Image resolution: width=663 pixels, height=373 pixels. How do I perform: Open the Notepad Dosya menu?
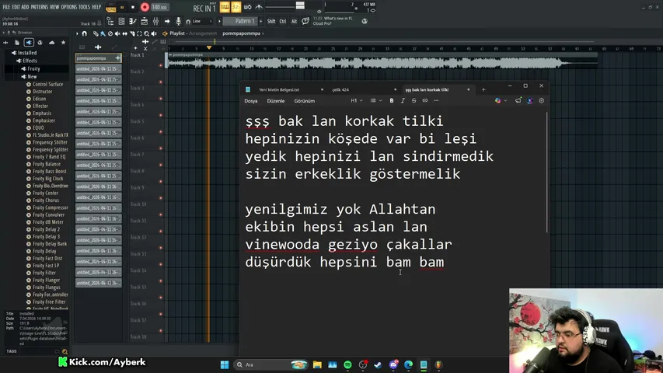(251, 101)
